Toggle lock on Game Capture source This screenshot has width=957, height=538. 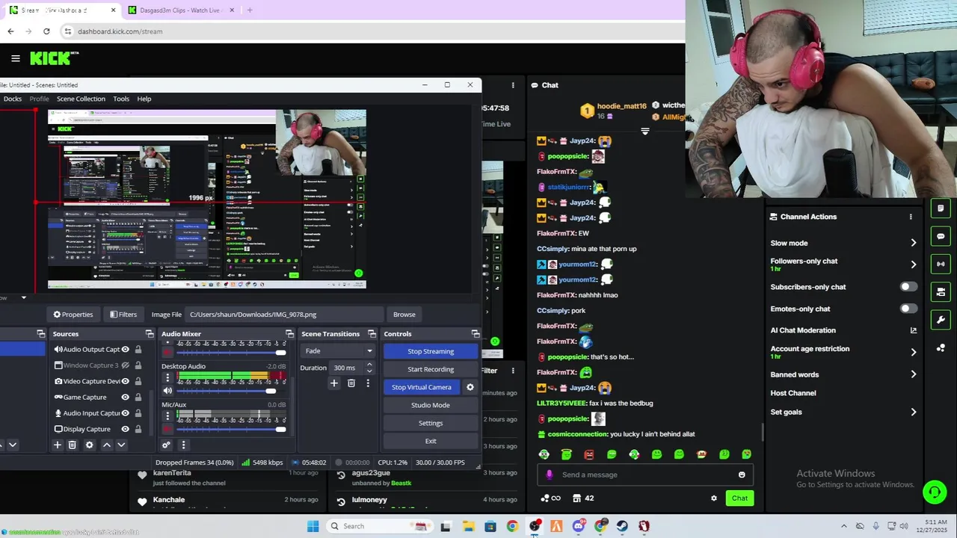pos(138,398)
